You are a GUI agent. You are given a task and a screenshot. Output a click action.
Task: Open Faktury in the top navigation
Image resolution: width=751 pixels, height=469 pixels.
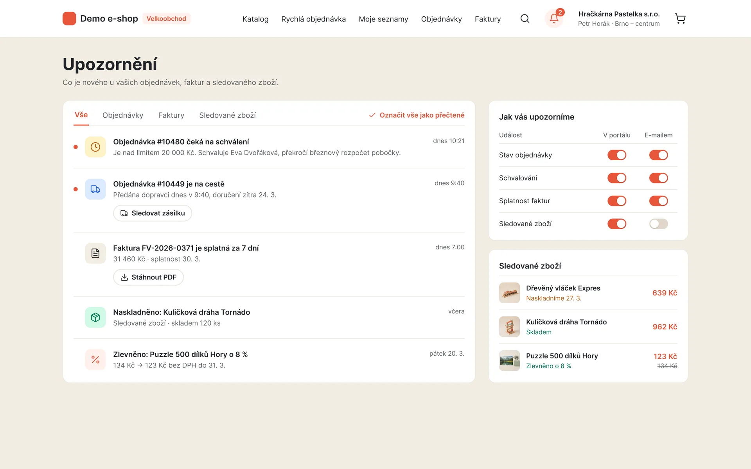pos(488,19)
